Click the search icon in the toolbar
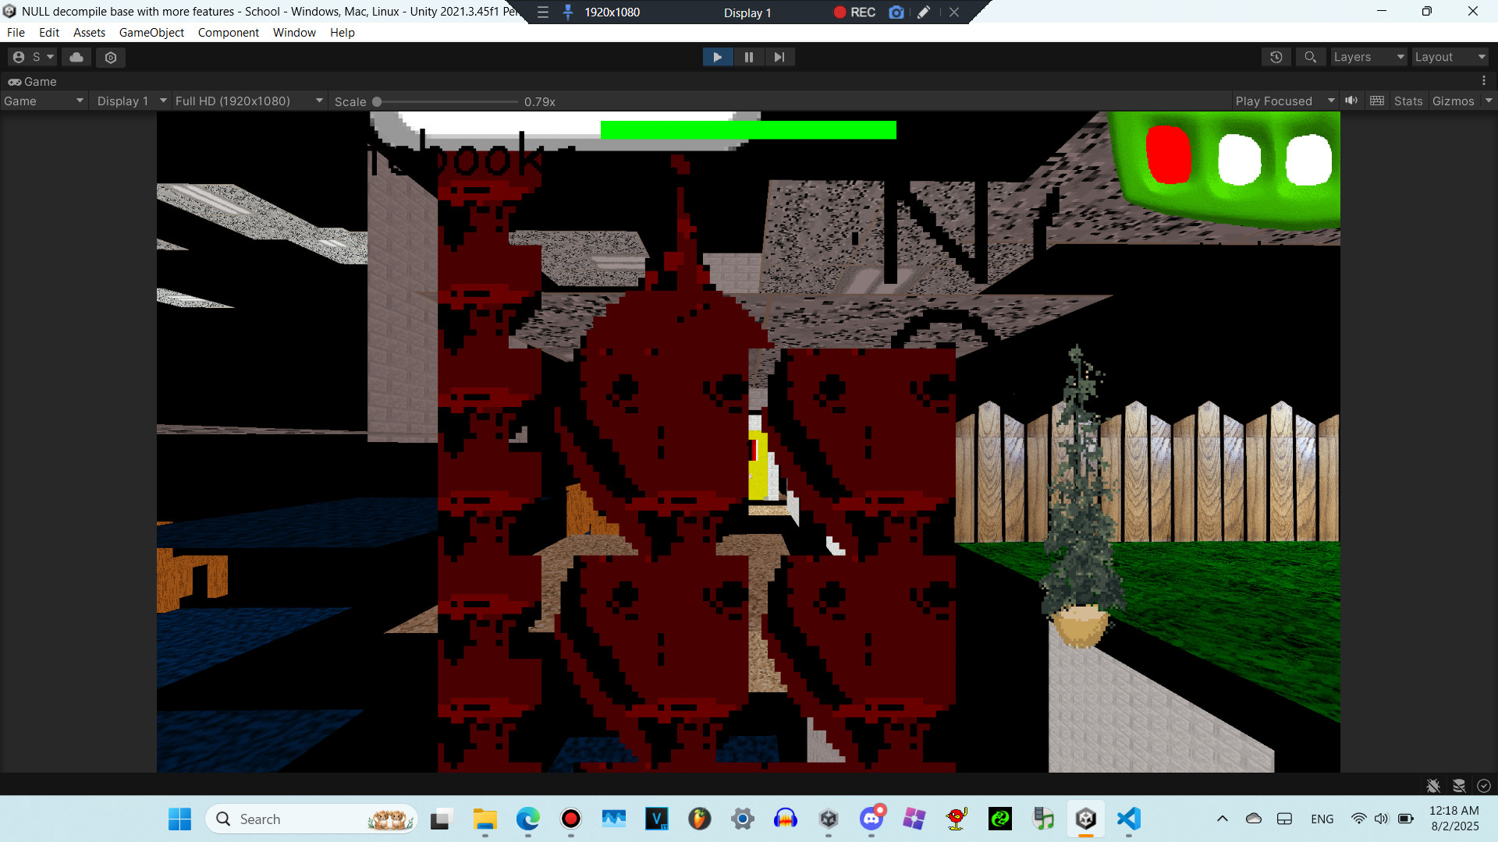1498x842 pixels. 1310,57
